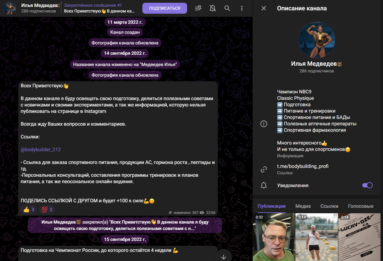Toggle the 100 emoji reaction
383x261 pixels.
[47, 210]
